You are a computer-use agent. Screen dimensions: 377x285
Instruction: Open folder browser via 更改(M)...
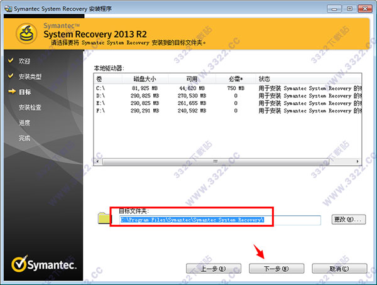tap(349, 219)
